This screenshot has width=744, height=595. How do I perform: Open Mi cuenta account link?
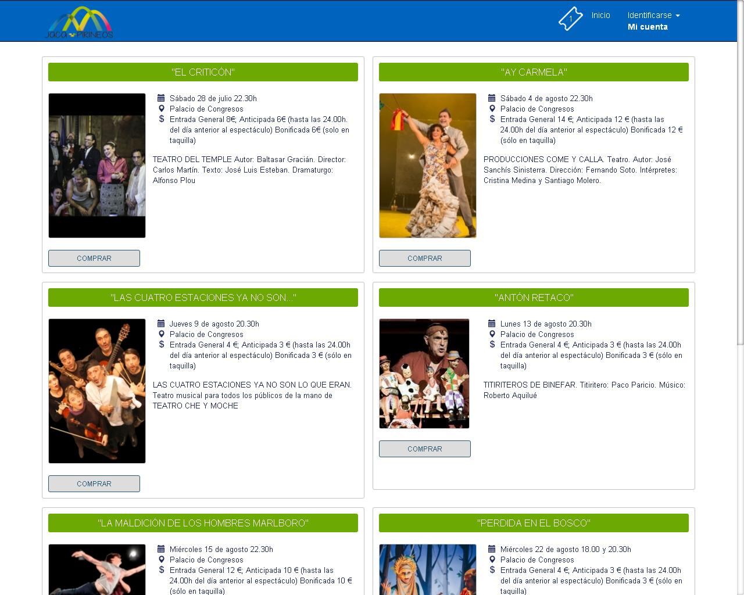(648, 27)
